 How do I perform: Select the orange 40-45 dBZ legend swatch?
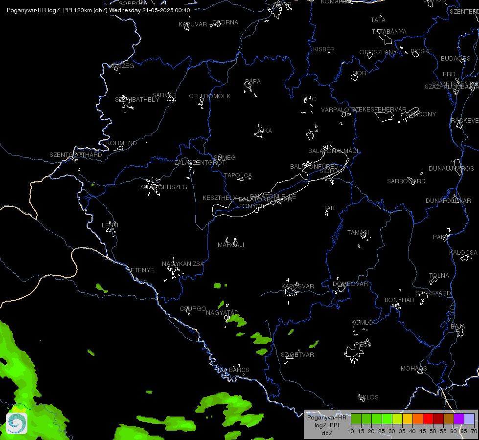[418, 418]
